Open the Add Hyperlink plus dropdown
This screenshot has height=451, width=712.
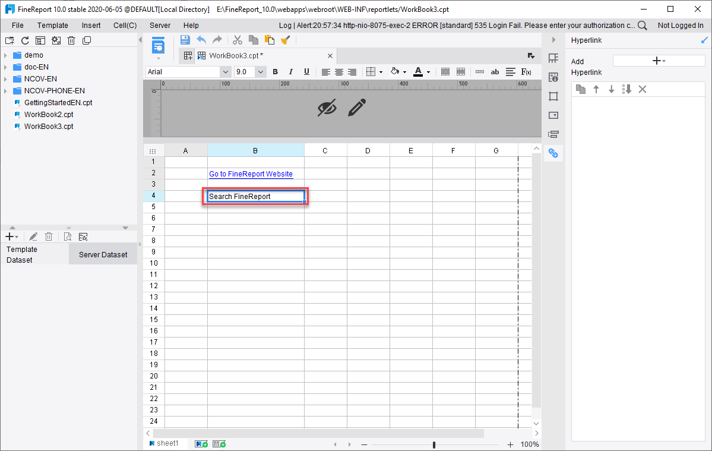click(658, 60)
